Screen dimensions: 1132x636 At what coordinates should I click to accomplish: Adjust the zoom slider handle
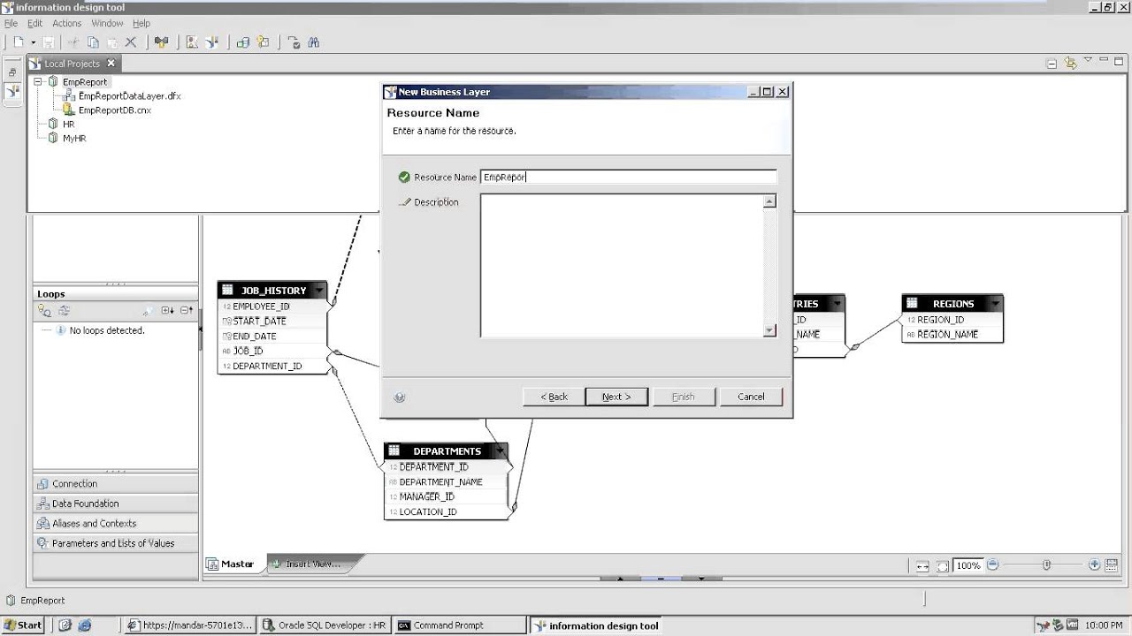point(1046,564)
